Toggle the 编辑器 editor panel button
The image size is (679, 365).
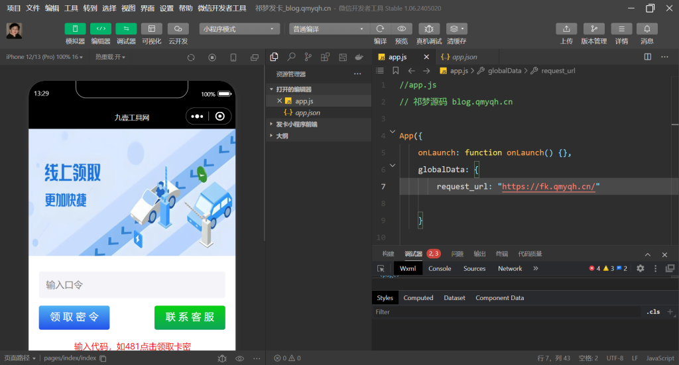pos(101,29)
